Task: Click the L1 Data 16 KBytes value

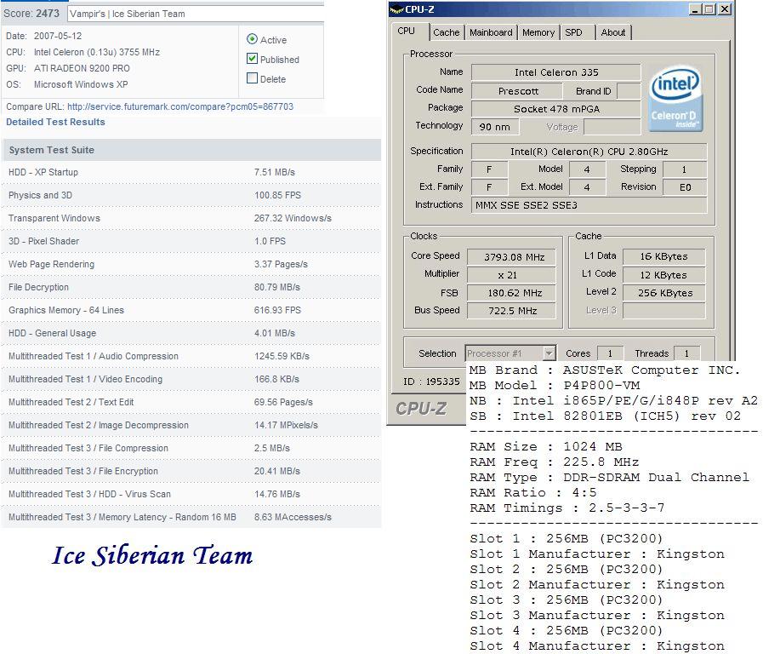Action: 664,256
